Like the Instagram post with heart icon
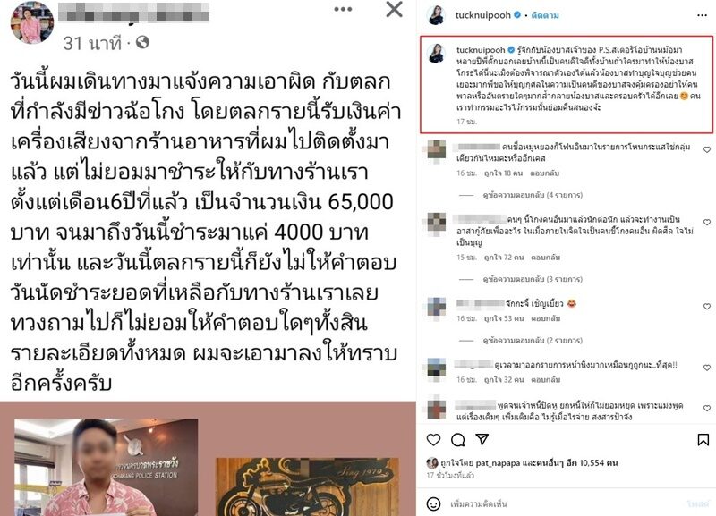 pos(433,440)
